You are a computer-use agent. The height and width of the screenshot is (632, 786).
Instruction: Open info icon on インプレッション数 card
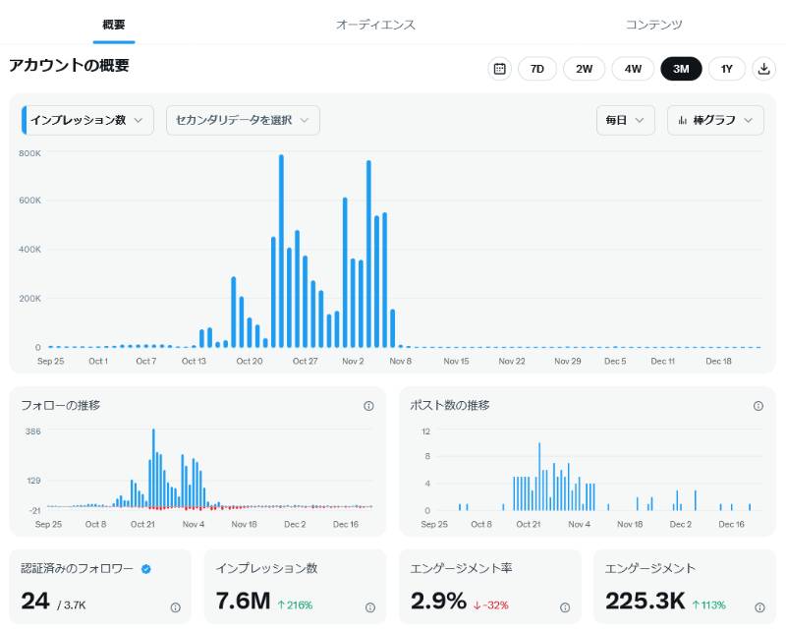coord(370,607)
